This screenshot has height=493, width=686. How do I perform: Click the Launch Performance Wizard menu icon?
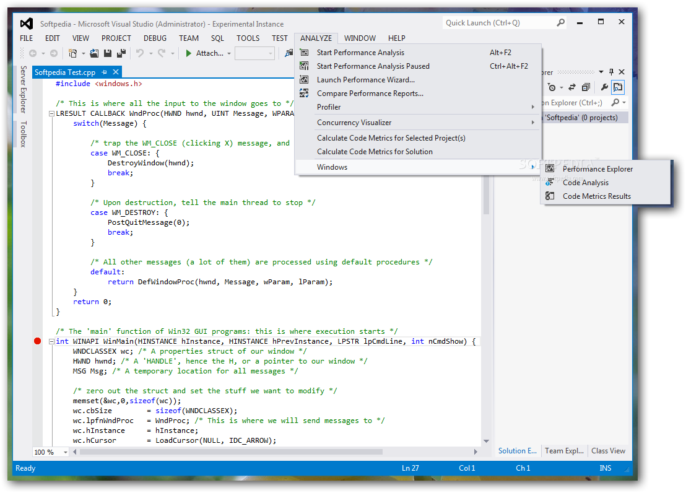click(x=304, y=80)
